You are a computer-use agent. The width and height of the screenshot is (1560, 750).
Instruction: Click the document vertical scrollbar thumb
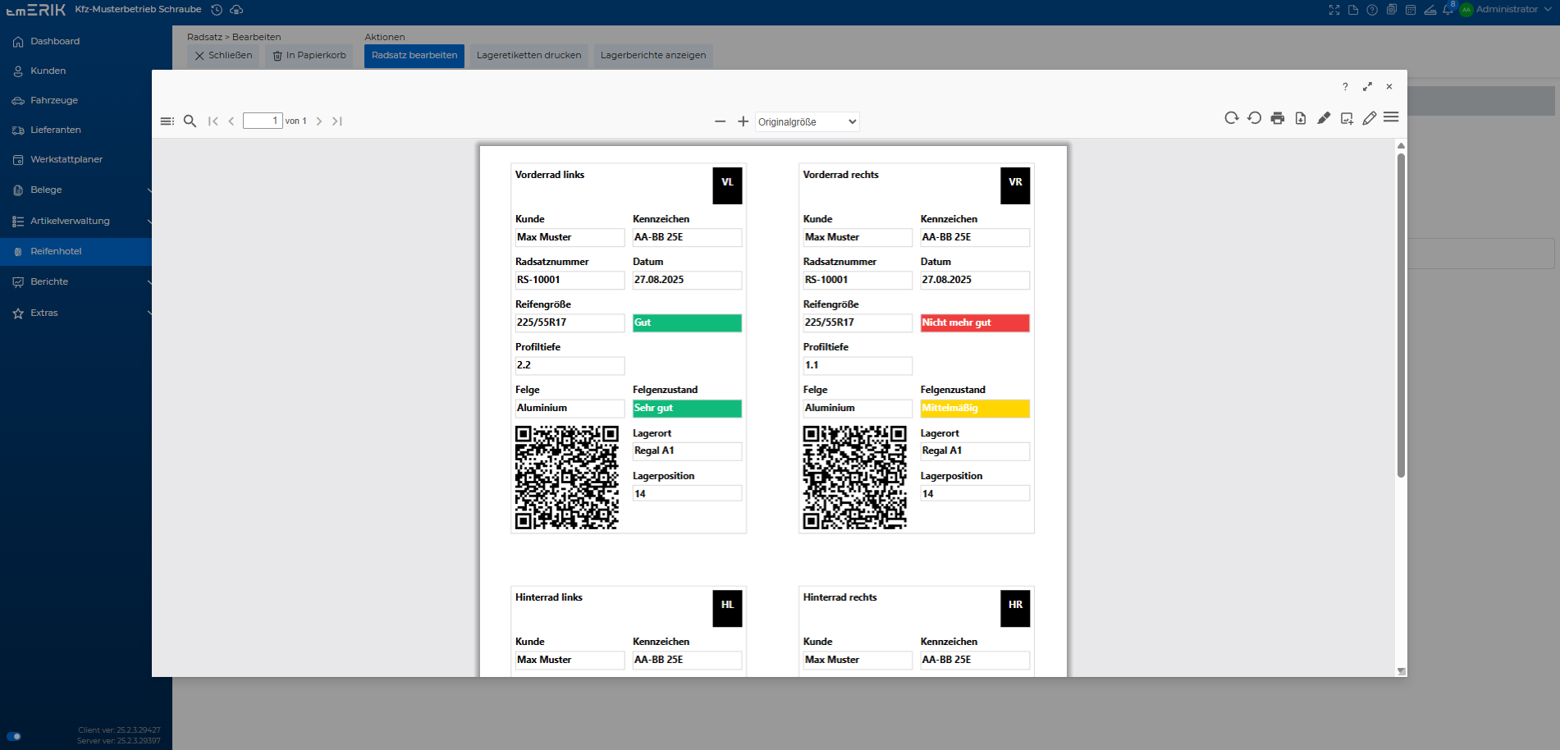point(1401,316)
